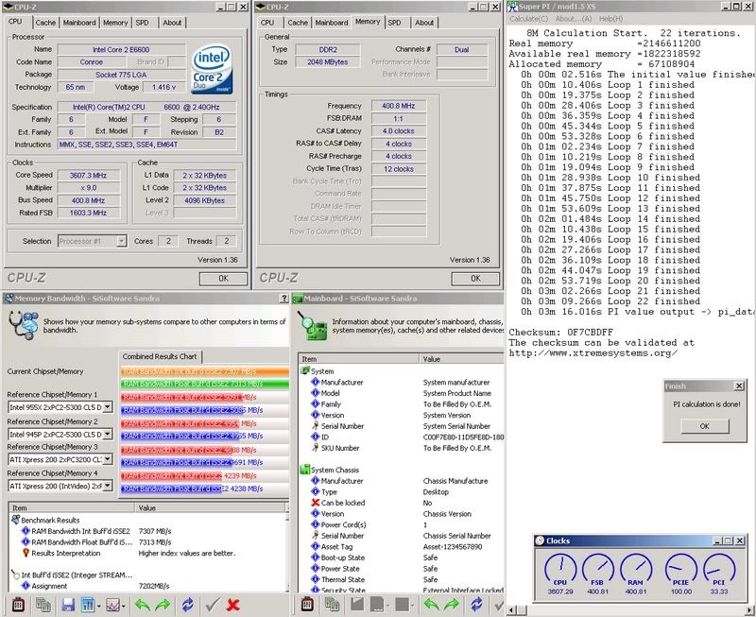Go forward using Memory Bandwidth green right arrow
756x617 pixels.
pos(163,605)
